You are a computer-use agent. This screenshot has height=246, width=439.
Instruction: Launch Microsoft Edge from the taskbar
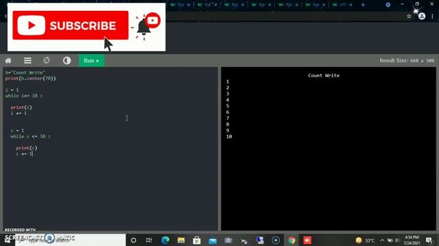pos(165,240)
